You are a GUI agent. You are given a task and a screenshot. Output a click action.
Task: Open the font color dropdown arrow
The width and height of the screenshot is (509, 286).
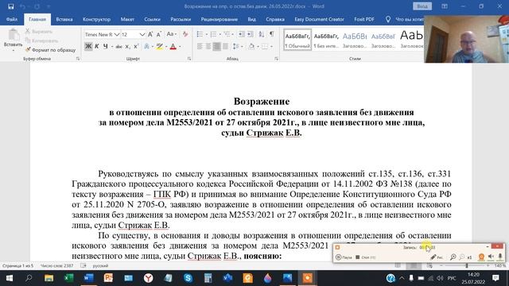tap(180, 47)
